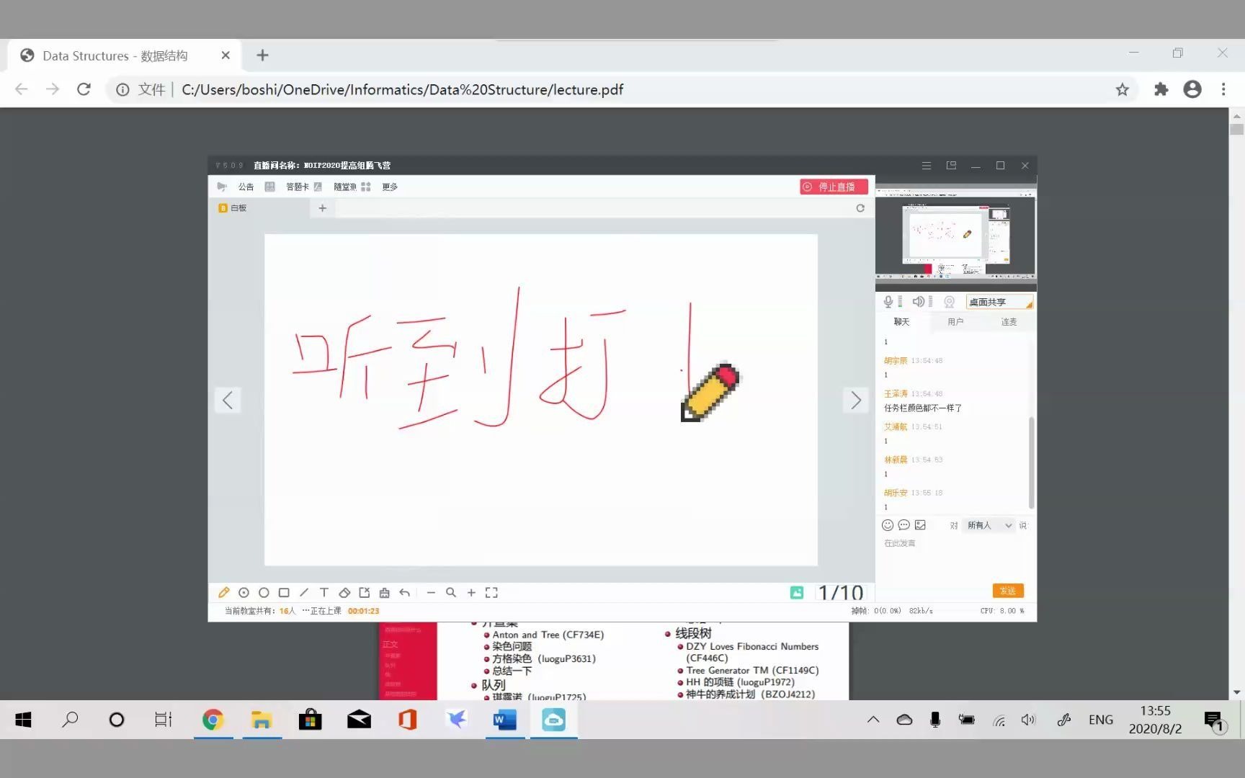
Task: Select the pencil drawing tool in whiteboard toolbar
Action: pos(223,592)
